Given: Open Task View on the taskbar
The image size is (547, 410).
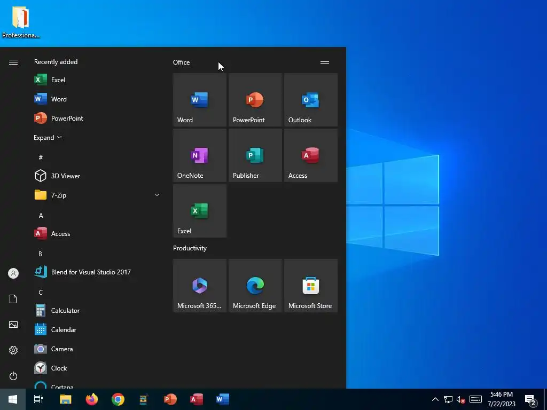Looking at the screenshot, I should [x=38, y=399].
